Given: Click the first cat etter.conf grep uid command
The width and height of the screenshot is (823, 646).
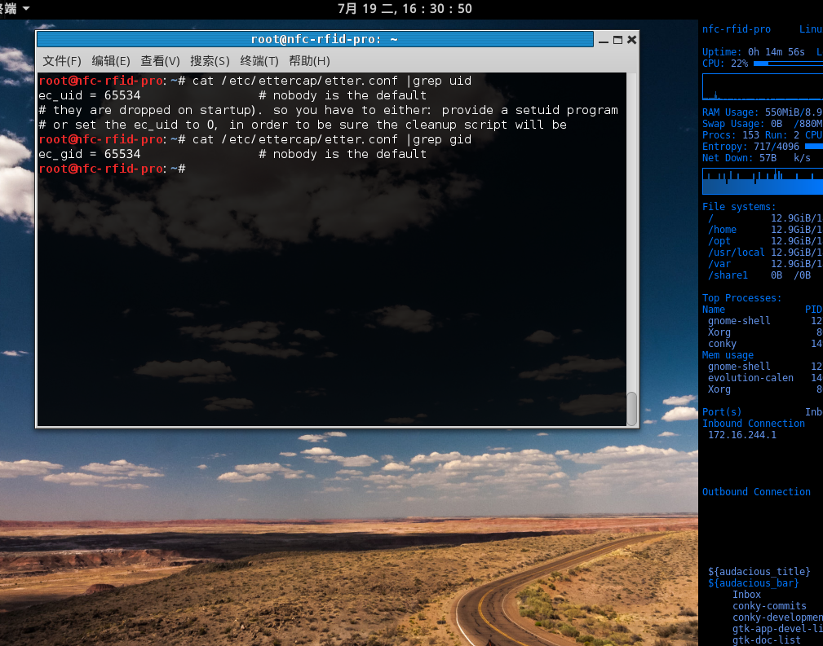Looking at the screenshot, I should (x=332, y=81).
